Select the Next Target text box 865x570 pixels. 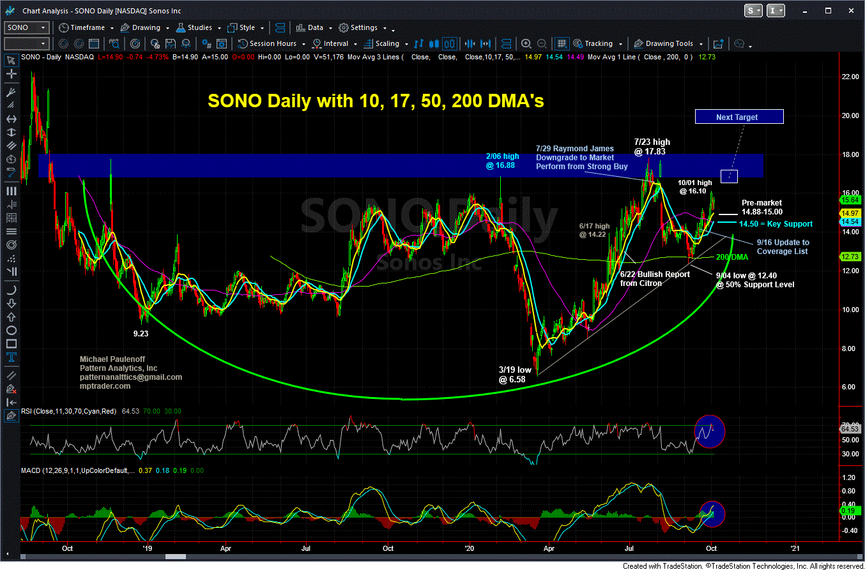(x=739, y=117)
